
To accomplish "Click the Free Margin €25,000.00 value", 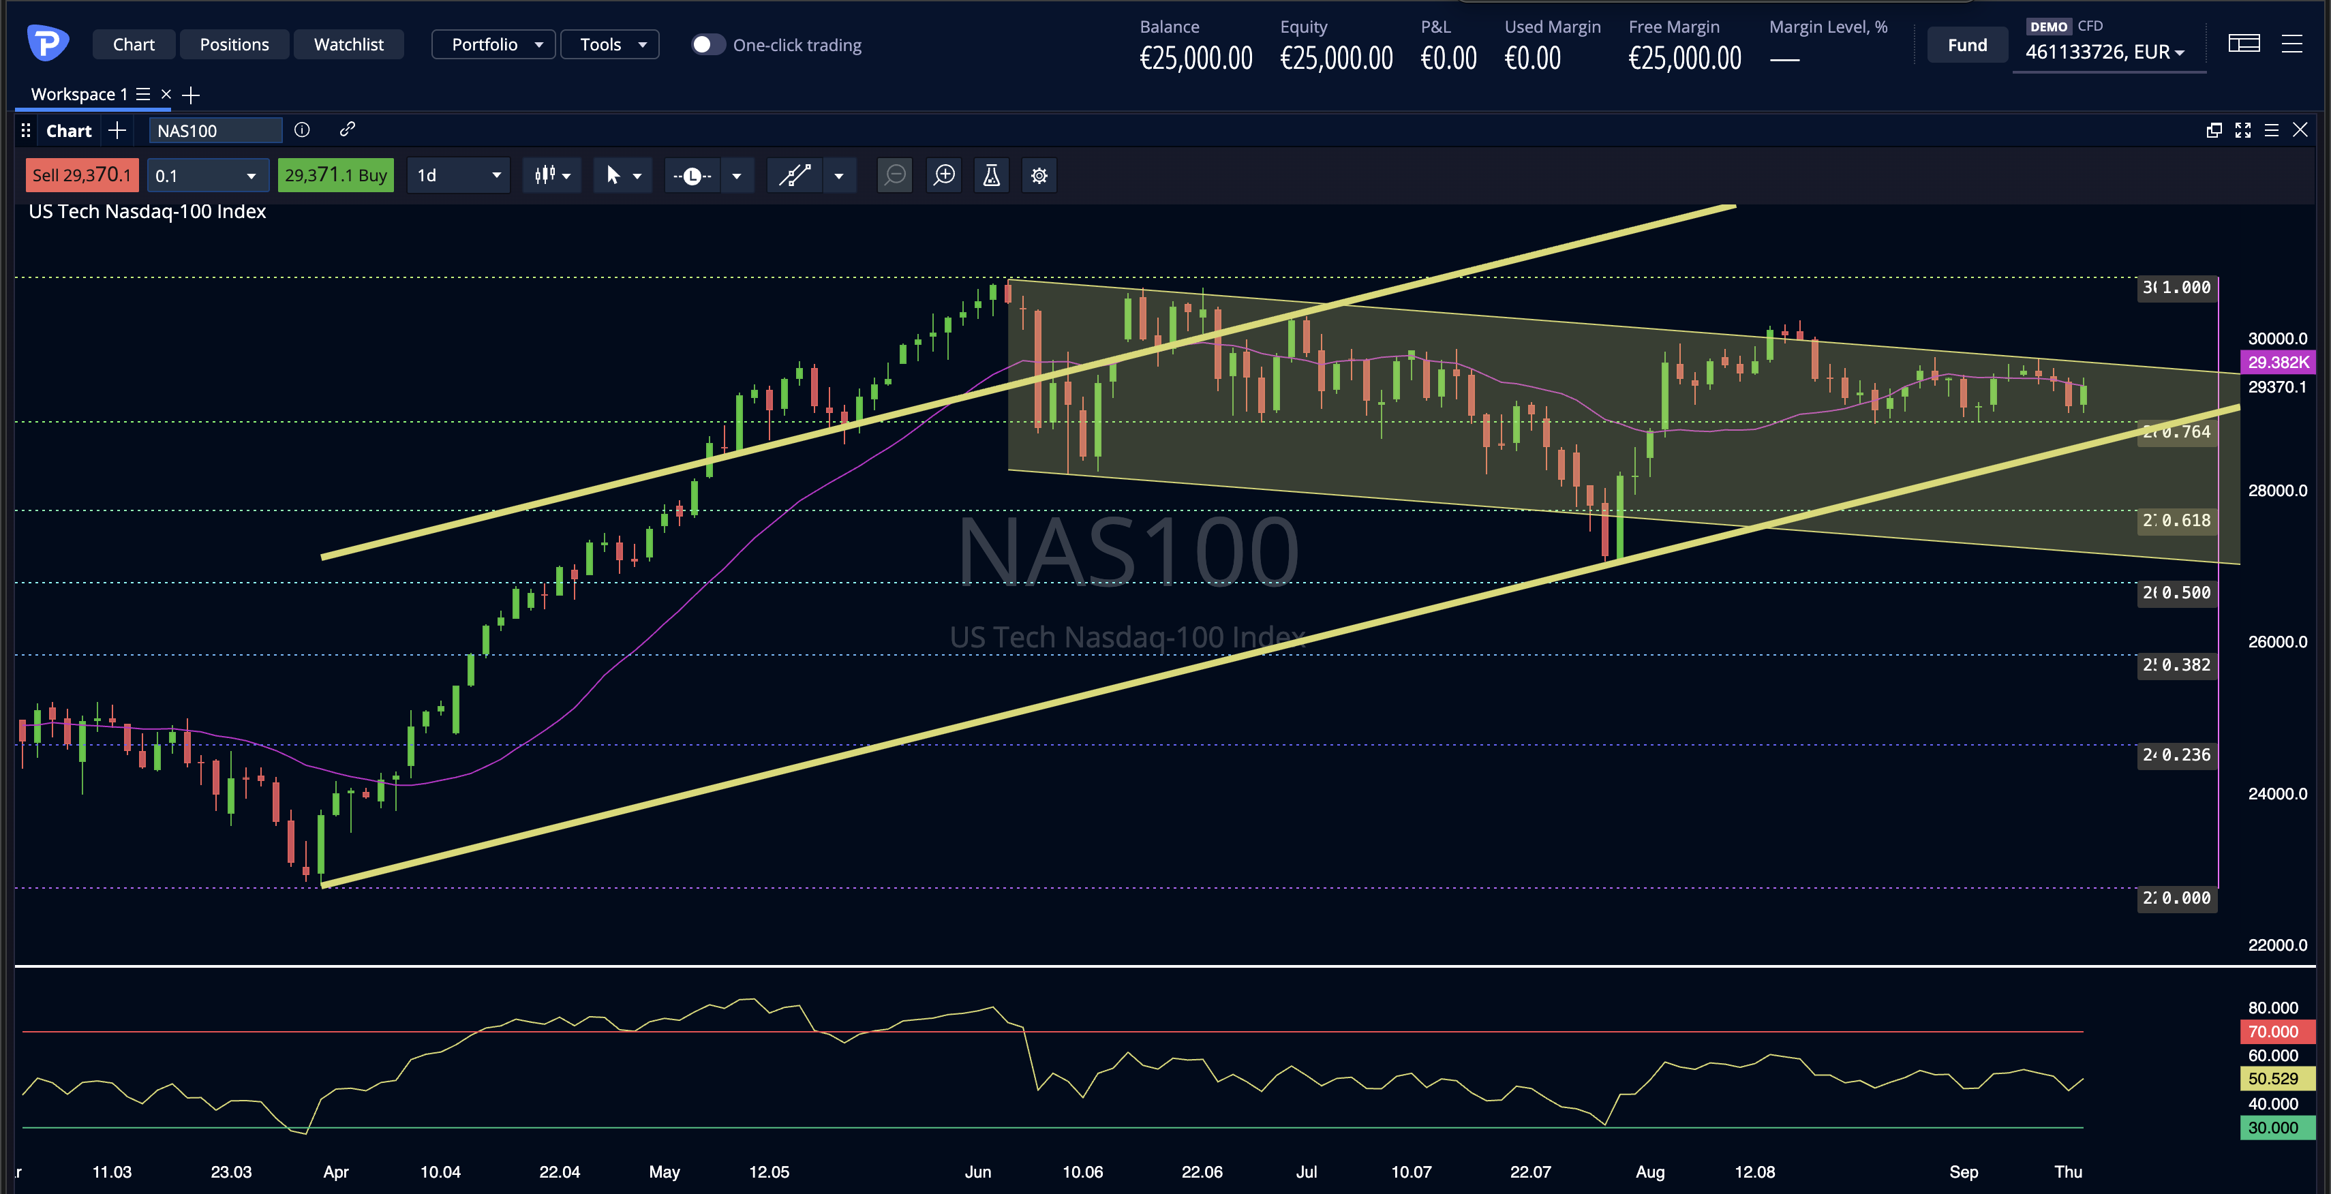I will click(x=1684, y=59).
